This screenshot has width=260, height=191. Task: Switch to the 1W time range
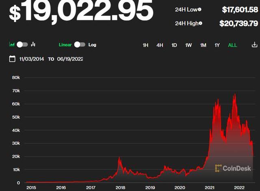pos(188,45)
